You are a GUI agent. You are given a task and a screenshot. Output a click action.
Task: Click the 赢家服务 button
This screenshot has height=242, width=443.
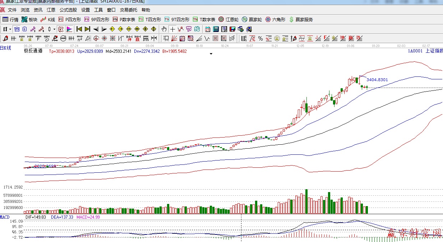[x=301, y=19]
